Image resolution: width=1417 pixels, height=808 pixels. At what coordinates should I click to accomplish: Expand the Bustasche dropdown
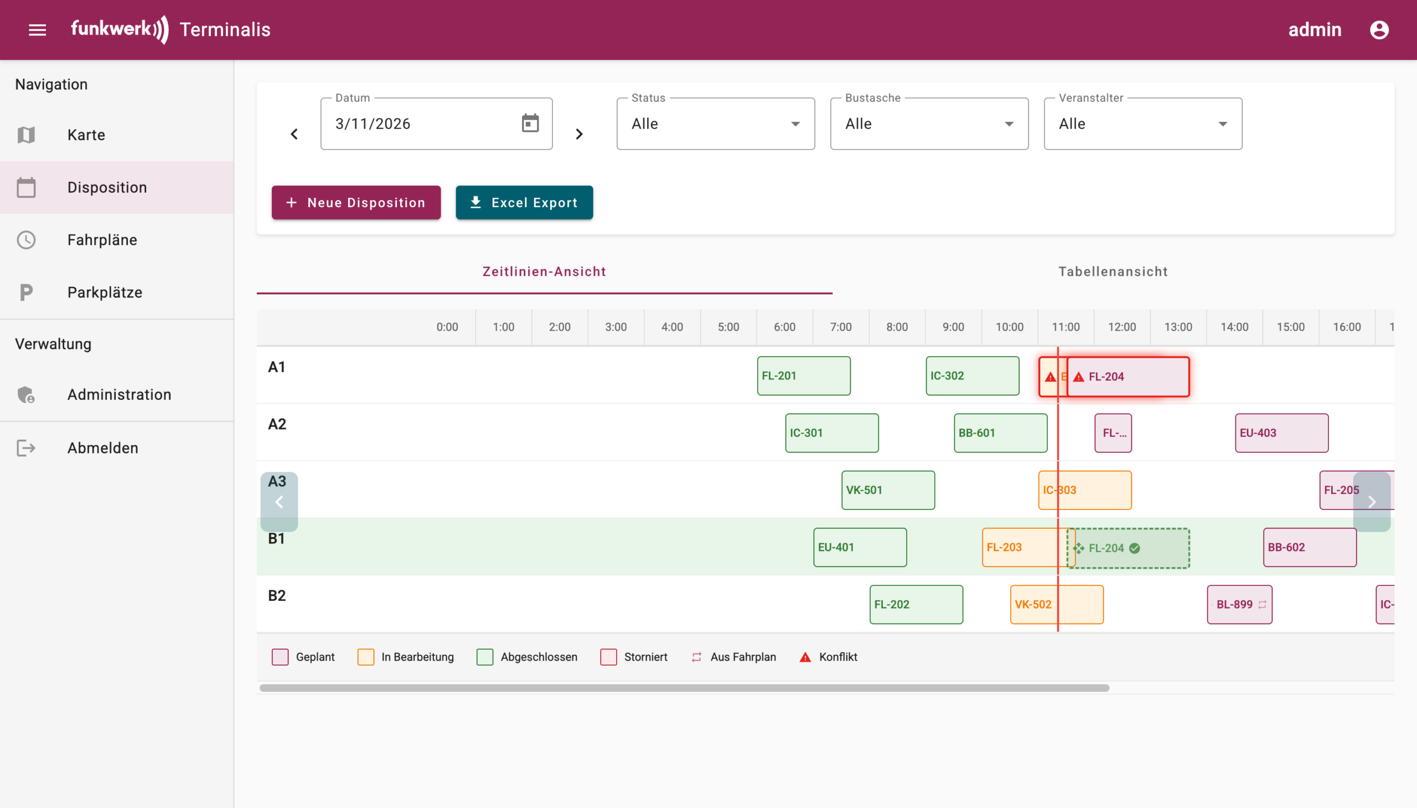[x=929, y=123]
